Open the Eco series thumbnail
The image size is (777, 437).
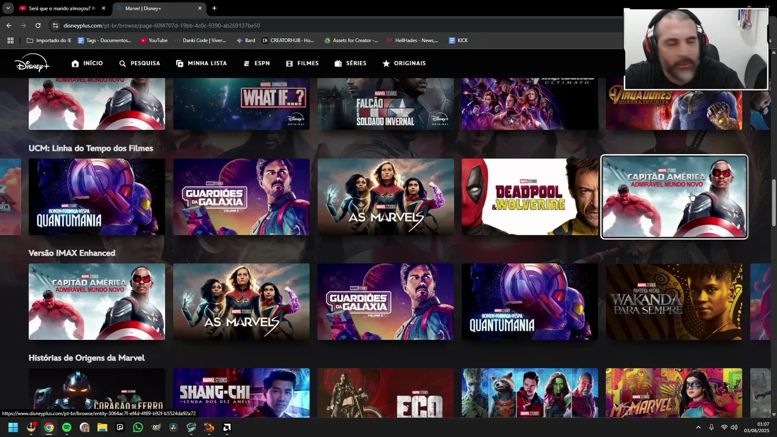[x=385, y=393]
